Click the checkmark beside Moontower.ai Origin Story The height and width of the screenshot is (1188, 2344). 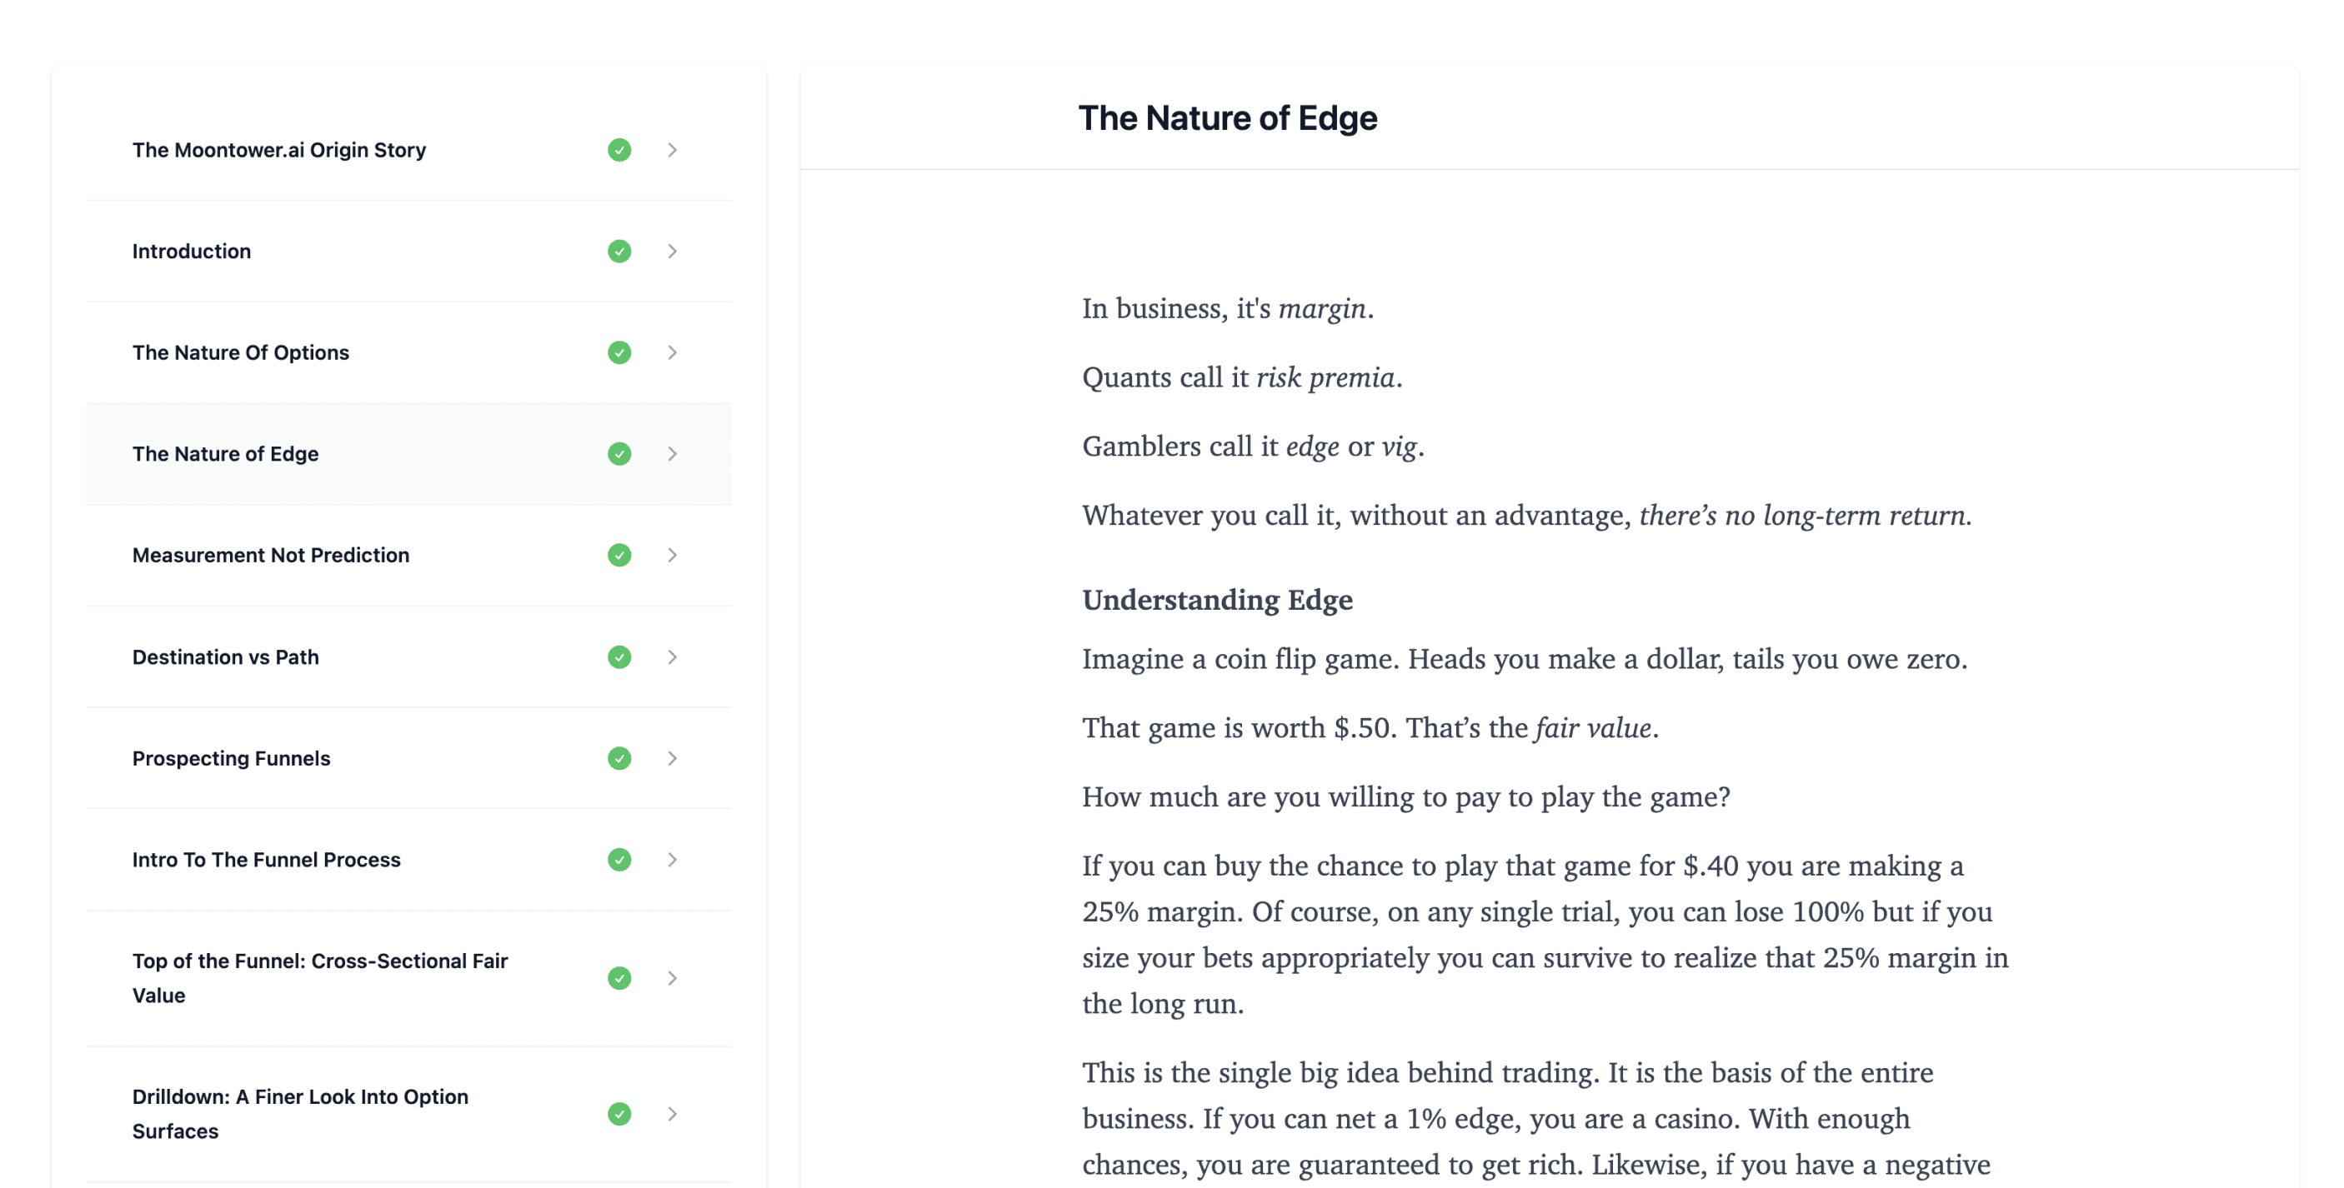[x=619, y=150]
